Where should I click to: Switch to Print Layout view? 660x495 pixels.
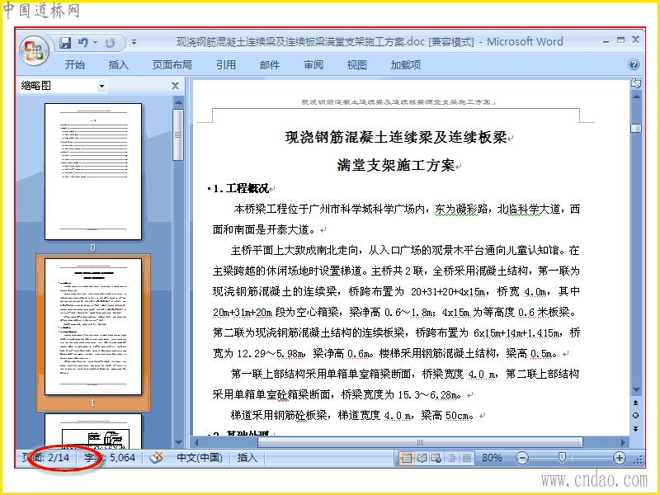[x=407, y=458]
